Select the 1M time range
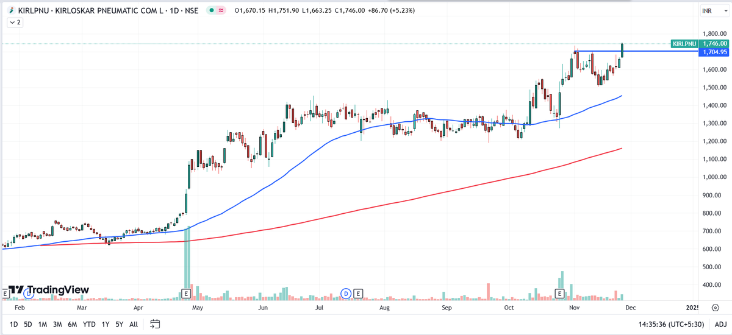This screenshot has width=732, height=335. pyautogui.click(x=43, y=324)
